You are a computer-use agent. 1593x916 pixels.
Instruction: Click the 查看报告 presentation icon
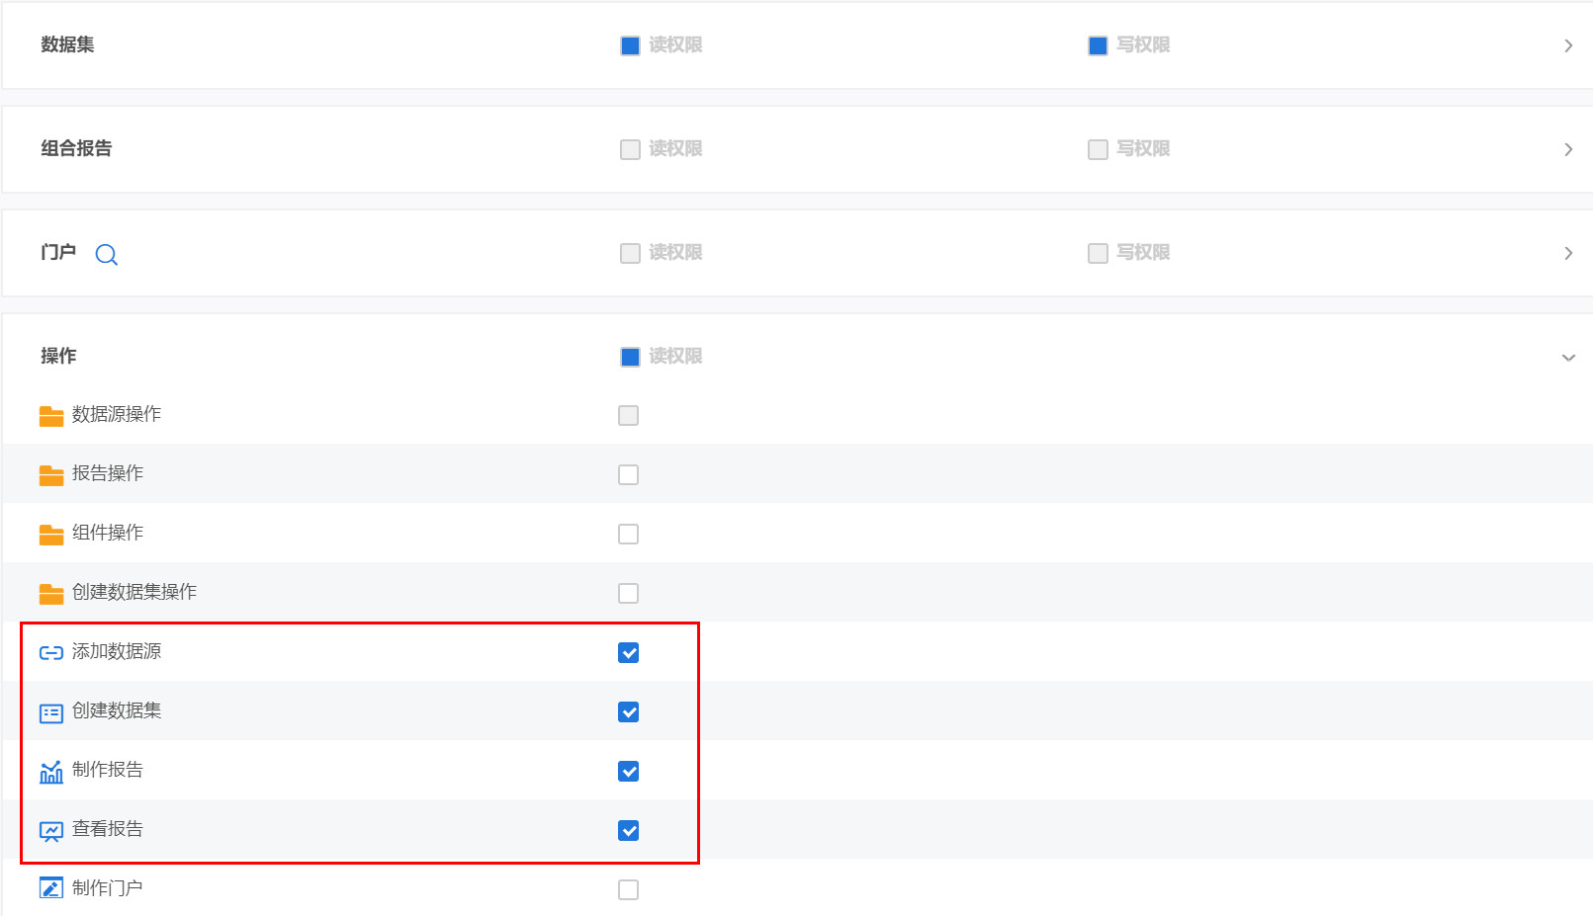(x=51, y=831)
